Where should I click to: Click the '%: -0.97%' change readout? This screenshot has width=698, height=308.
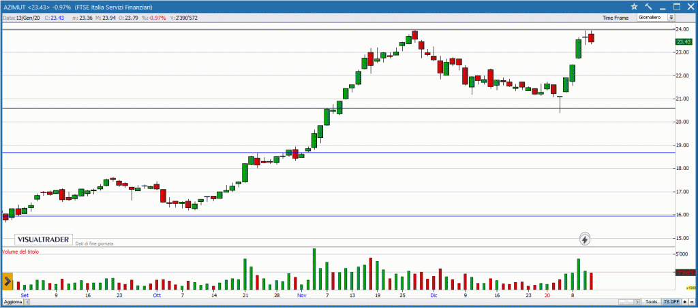click(x=153, y=18)
